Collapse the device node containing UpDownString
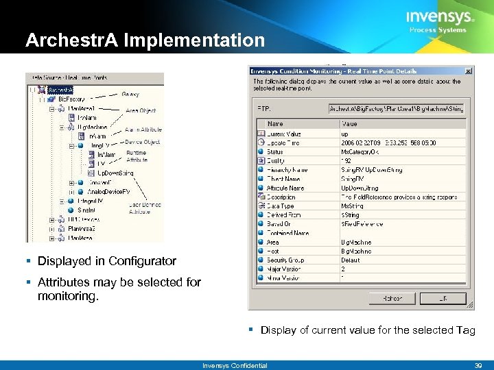Screen dimensions: 494x370 click(71, 146)
